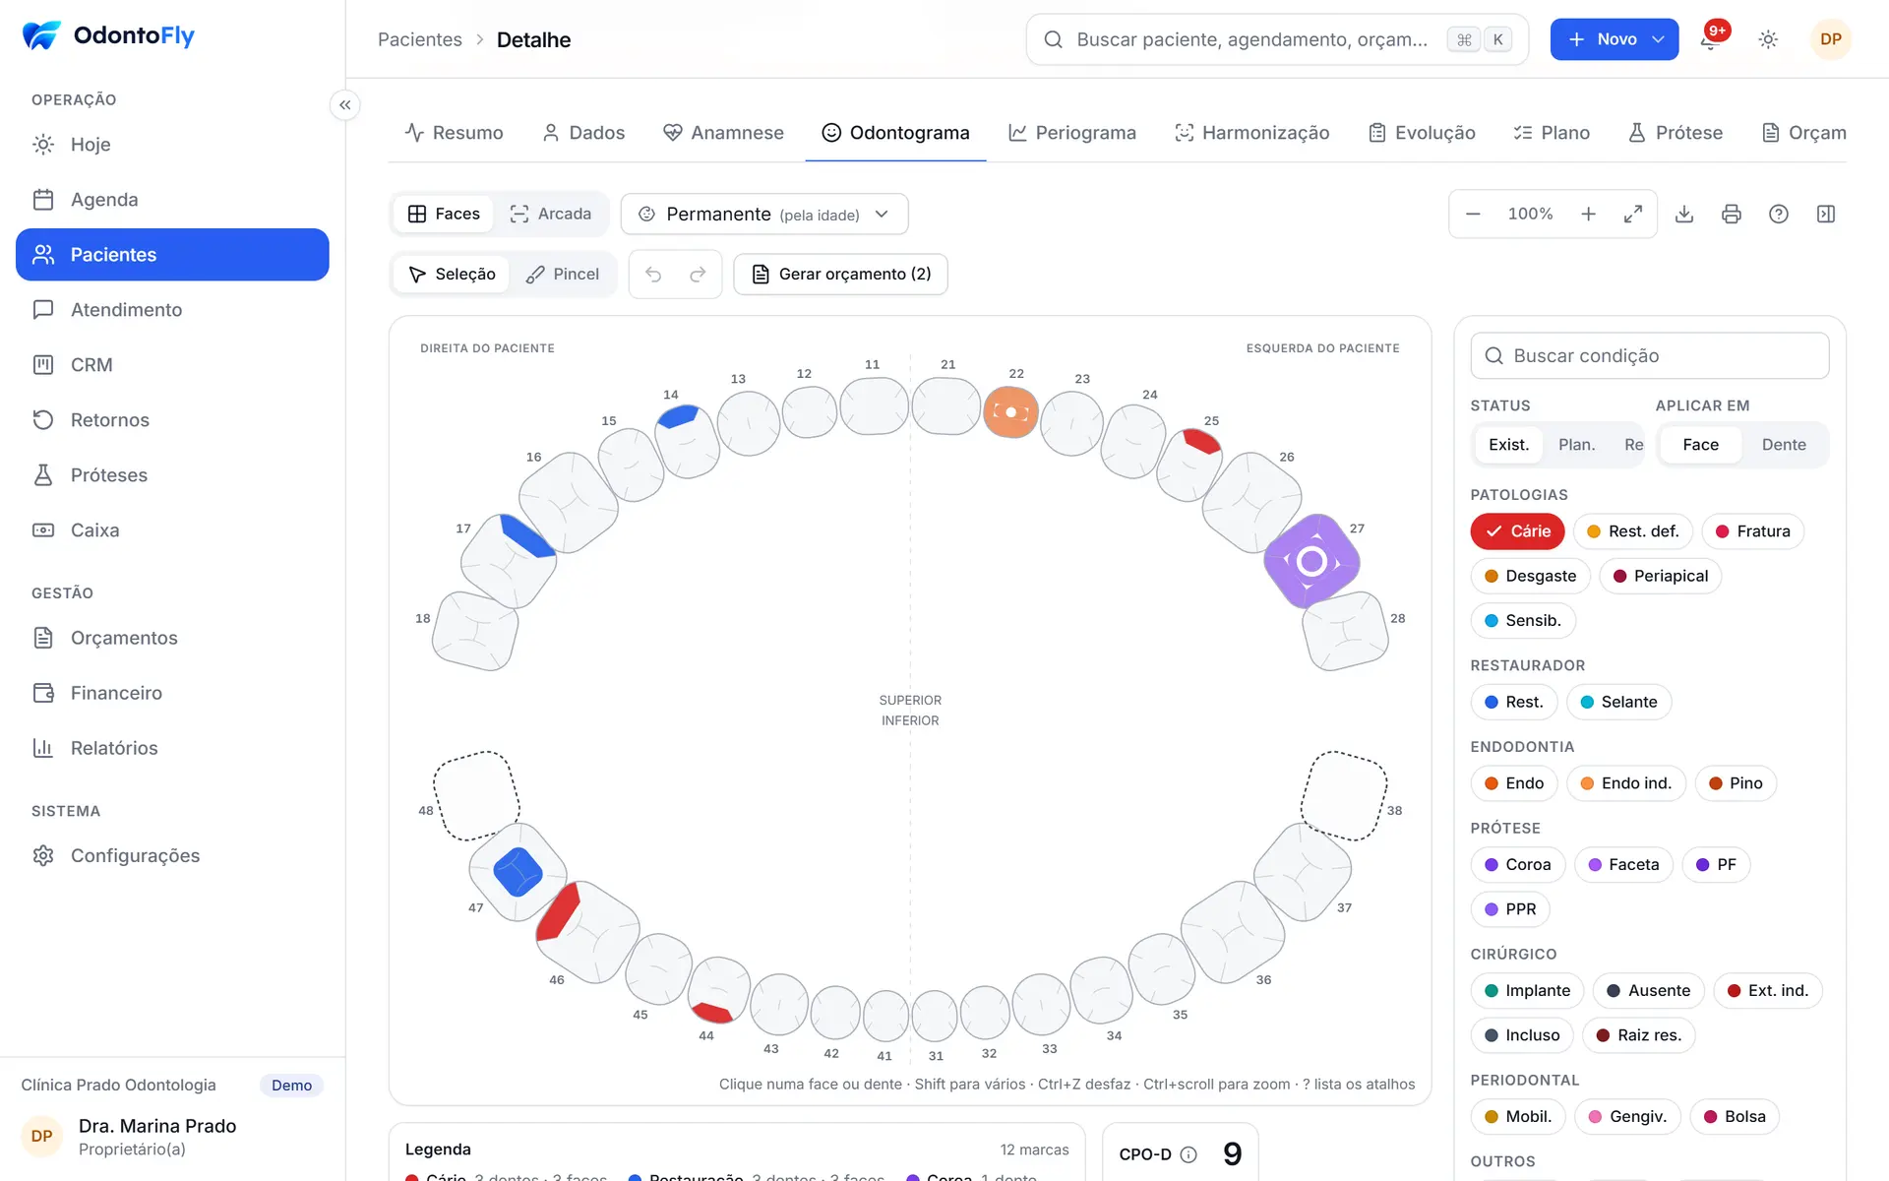Choose the Seleção tool

[x=452, y=274]
